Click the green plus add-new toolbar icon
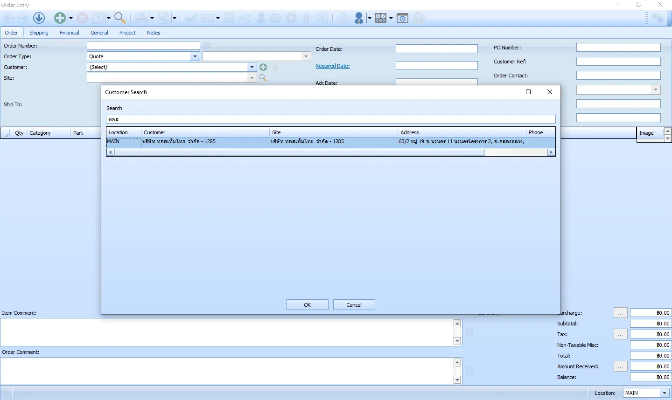The height and width of the screenshot is (400, 672). pos(60,18)
